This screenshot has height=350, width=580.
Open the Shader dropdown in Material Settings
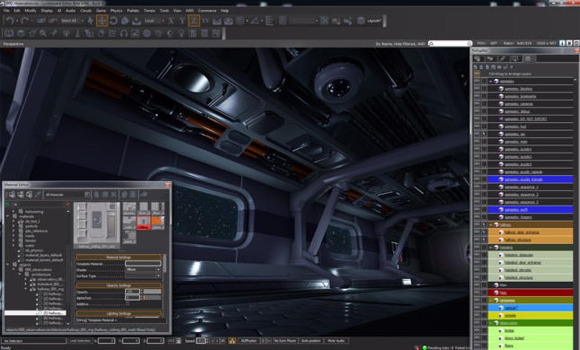(143, 269)
